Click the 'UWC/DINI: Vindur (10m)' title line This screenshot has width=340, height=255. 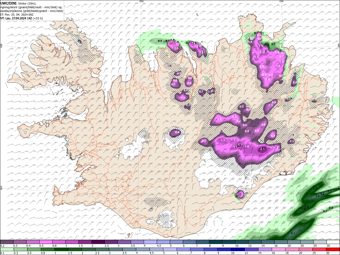[18, 3]
